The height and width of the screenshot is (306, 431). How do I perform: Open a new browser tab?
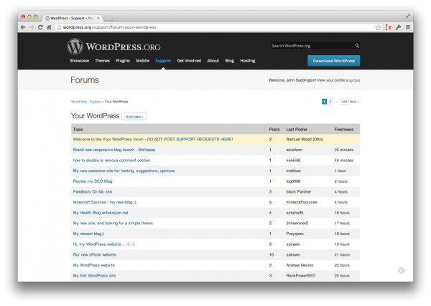coord(108,19)
